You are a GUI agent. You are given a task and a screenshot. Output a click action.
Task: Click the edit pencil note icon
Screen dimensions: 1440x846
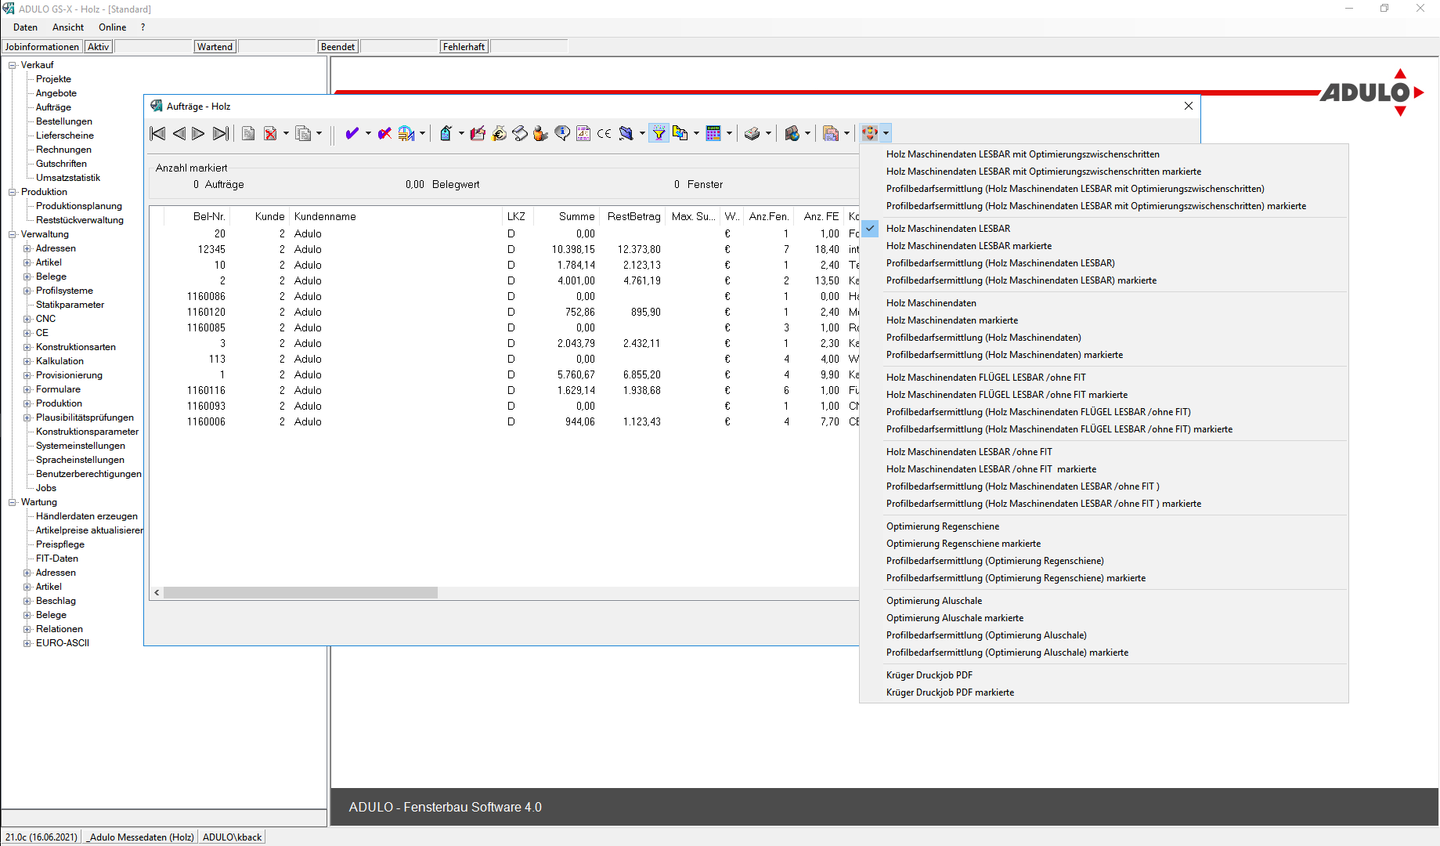[478, 134]
